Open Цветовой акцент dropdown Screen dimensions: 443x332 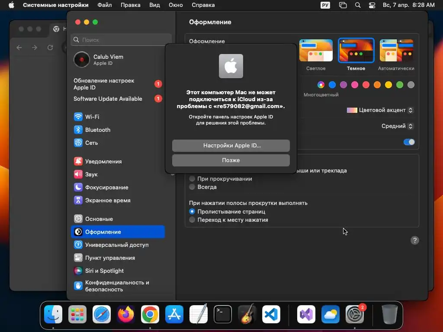(380, 110)
